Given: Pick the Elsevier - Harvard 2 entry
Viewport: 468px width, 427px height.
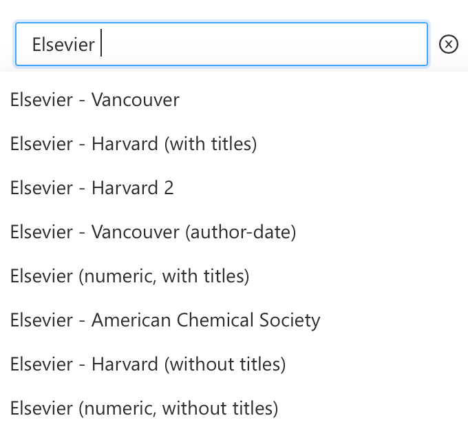Looking at the screenshot, I should (234, 188).
